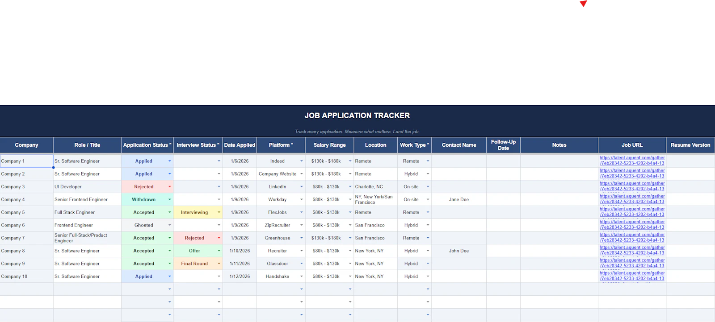Select the Resume Version column header

click(690, 145)
